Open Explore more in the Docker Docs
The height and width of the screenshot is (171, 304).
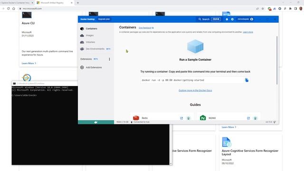pyautogui.click(x=195, y=90)
